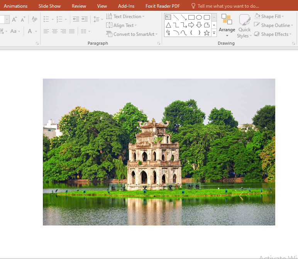Select the Arc shape
298x259 pixels.
pyautogui.click(x=176, y=33)
